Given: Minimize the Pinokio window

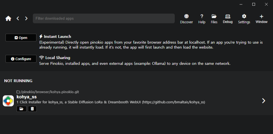Looking at the screenshot, I should tap(241, 4).
